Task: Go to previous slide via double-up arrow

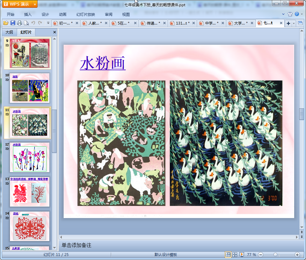Action: [x=302, y=232]
